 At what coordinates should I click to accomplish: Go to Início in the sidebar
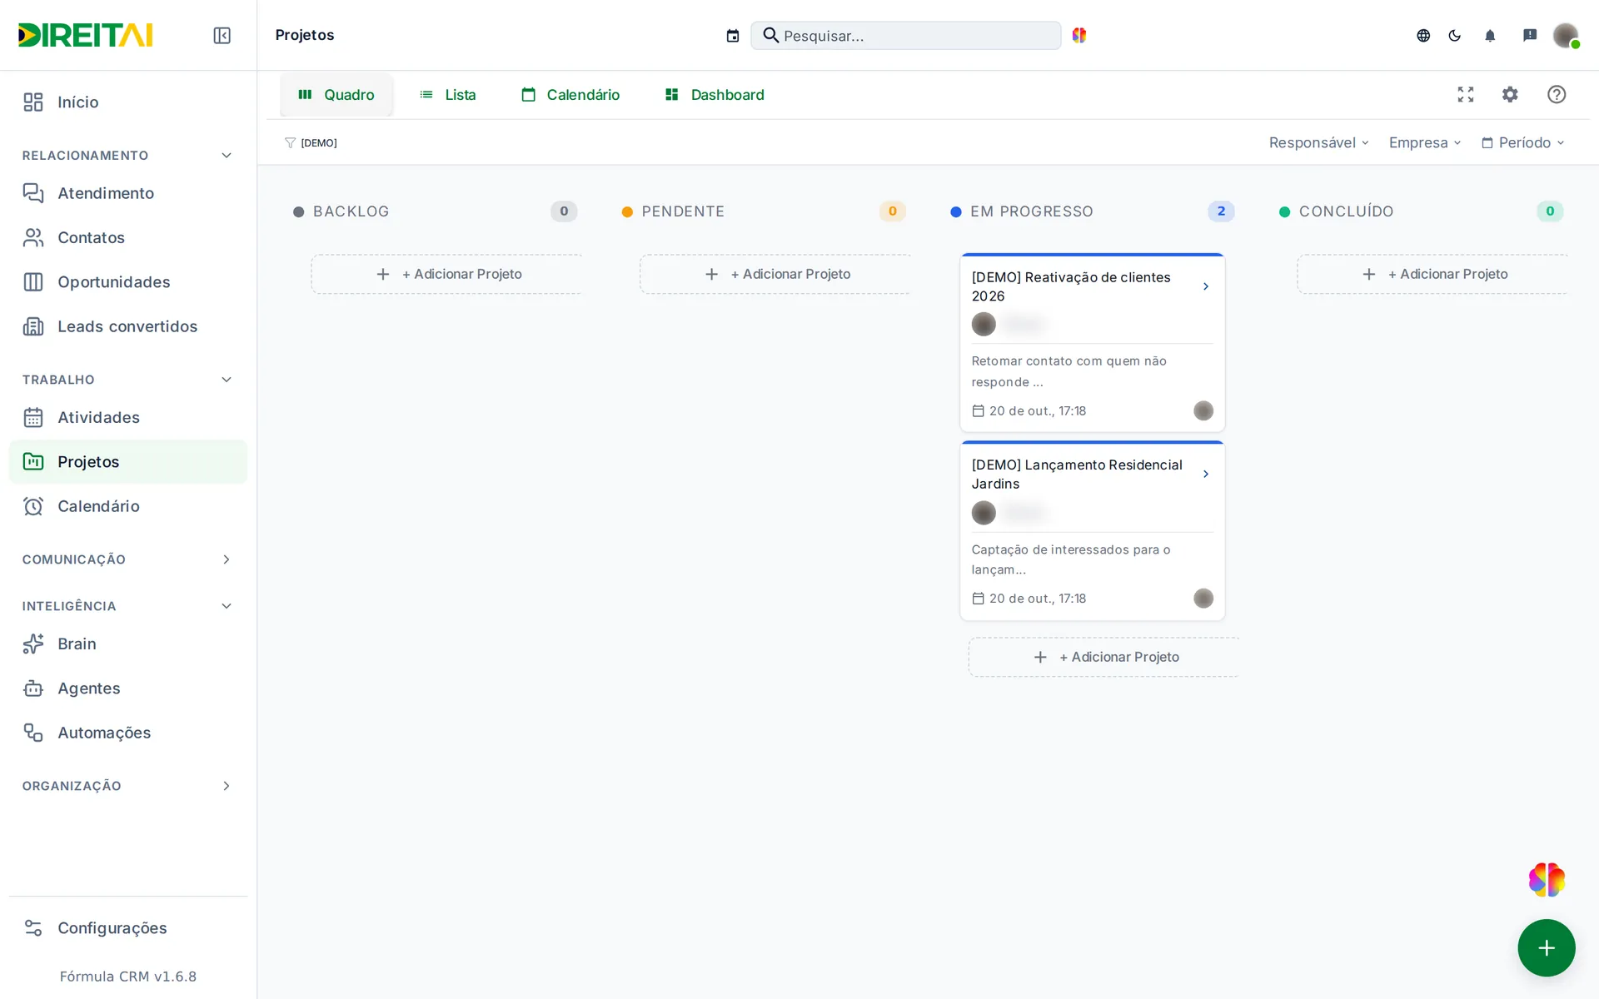point(128,102)
